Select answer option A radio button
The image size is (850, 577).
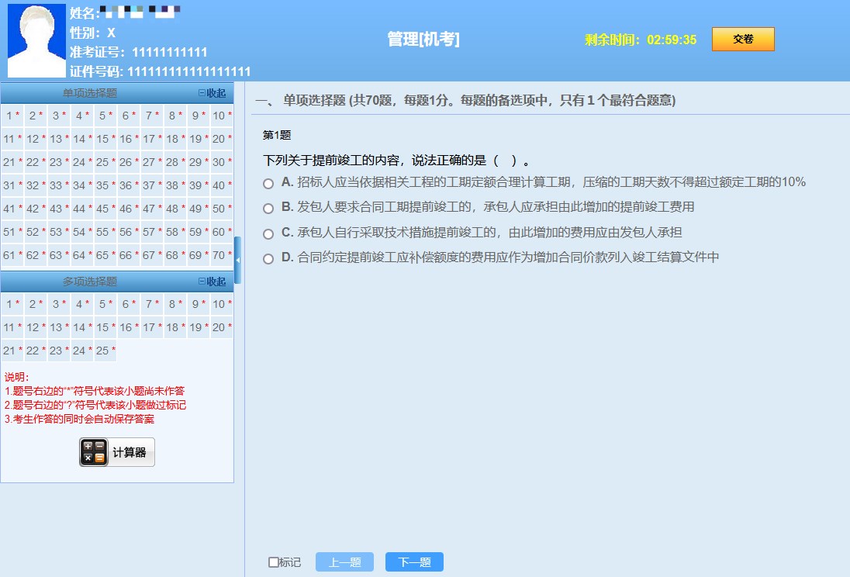268,184
